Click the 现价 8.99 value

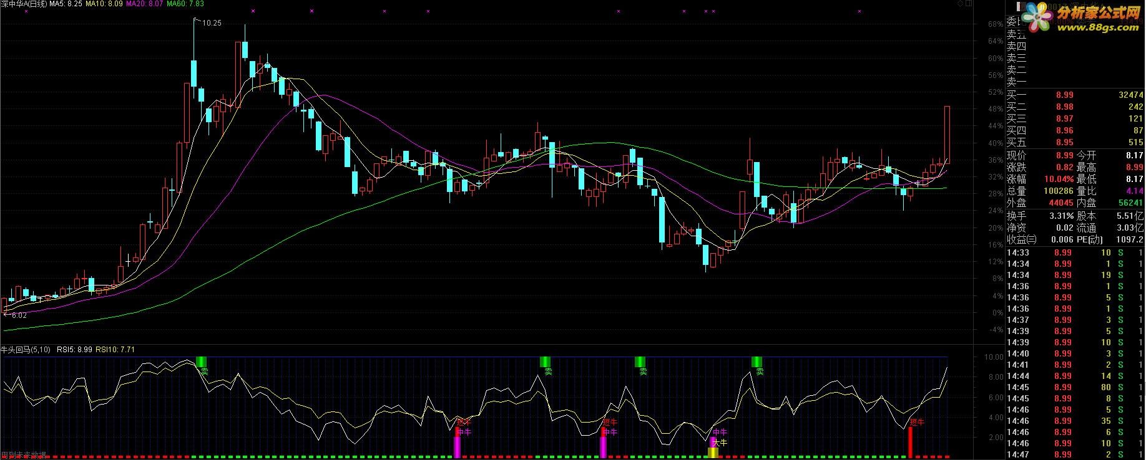tap(1065, 156)
